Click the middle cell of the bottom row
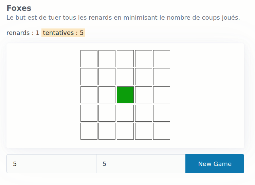Viewport: 255px width, 185px height. 125,131
